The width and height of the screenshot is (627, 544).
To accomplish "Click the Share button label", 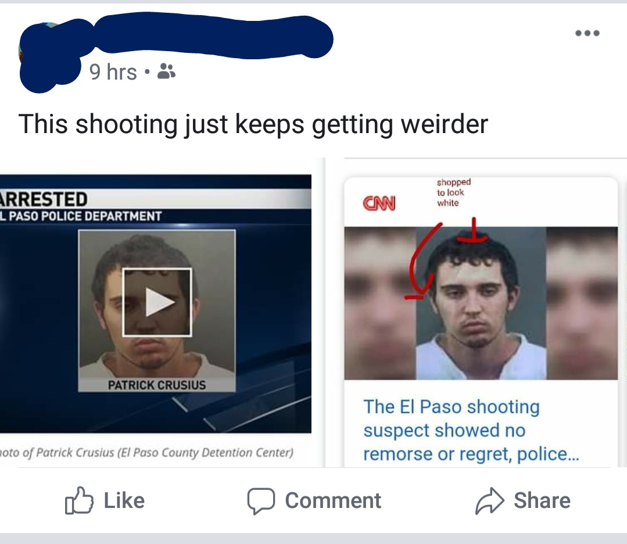I will click(542, 500).
